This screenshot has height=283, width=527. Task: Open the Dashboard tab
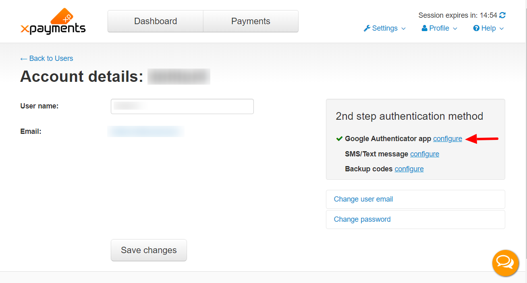156,21
